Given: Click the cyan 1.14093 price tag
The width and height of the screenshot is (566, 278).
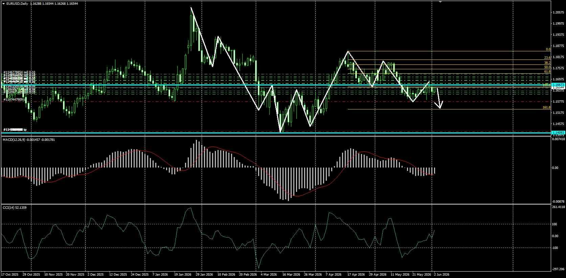Looking at the screenshot, I should click(x=558, y=133).
